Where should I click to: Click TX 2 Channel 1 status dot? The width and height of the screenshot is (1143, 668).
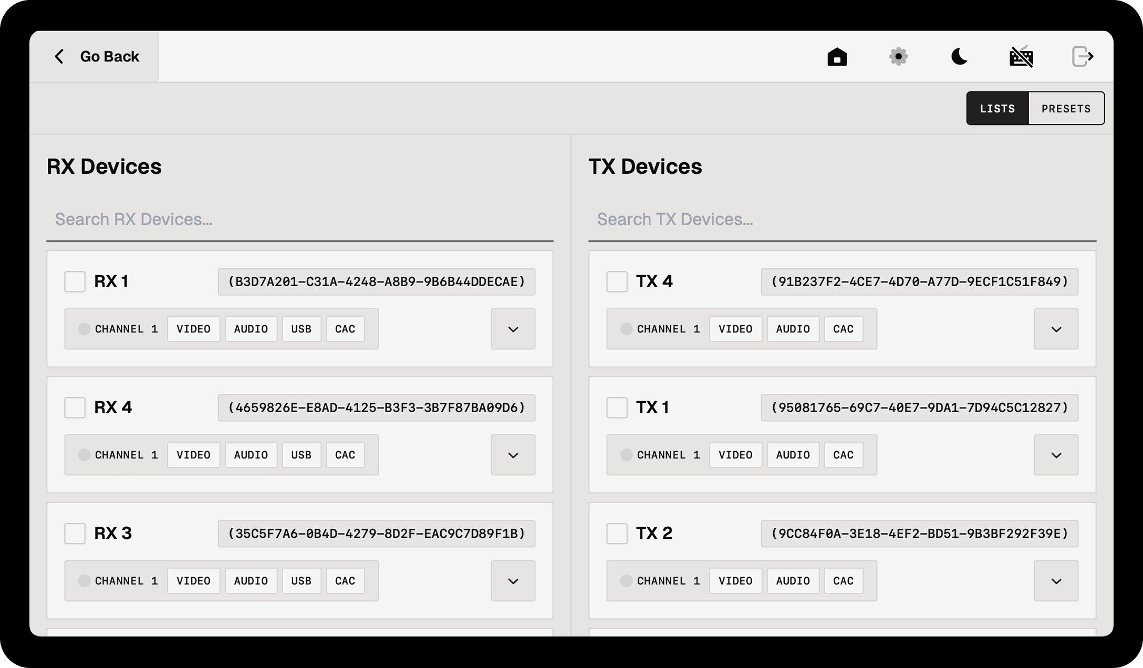pyautogui.click(x=626, y=581)
